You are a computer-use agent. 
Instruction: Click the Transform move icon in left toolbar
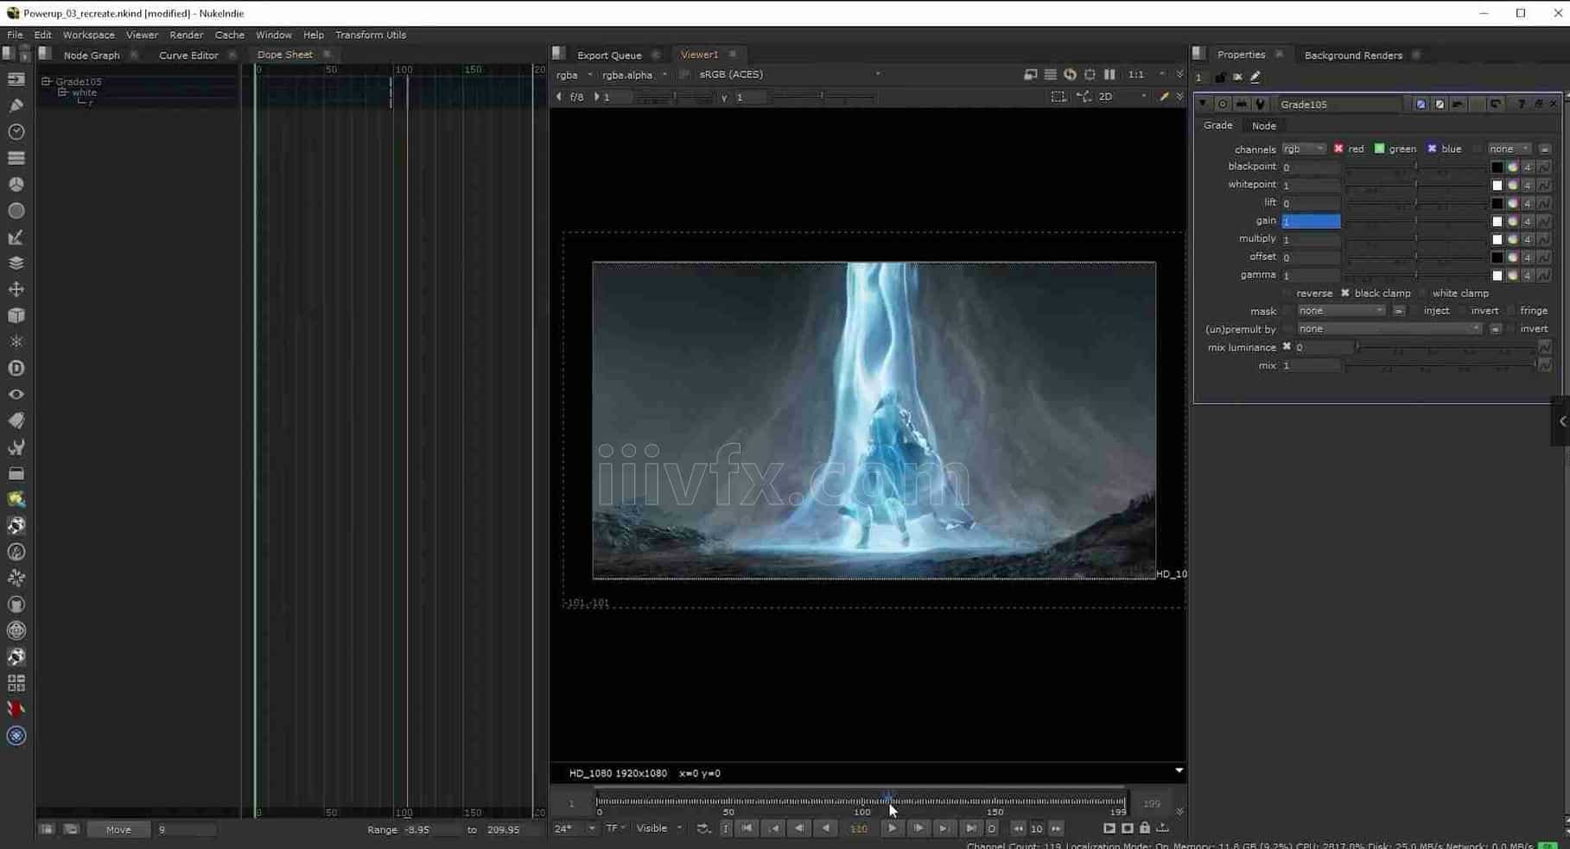16,289
